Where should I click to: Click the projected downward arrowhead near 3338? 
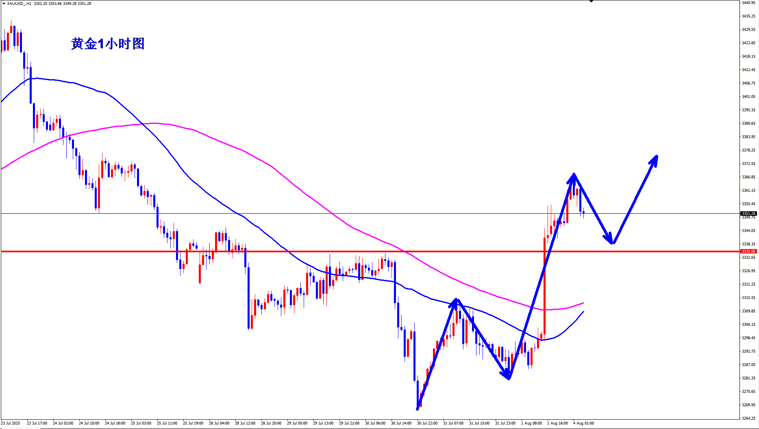(611, 241)
